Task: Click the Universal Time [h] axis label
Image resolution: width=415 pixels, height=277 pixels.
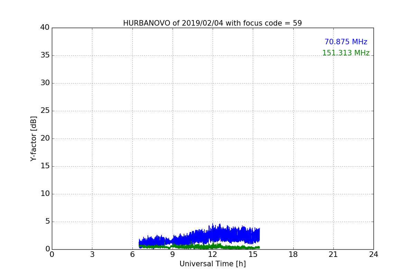Action: (x=212, y=264)
